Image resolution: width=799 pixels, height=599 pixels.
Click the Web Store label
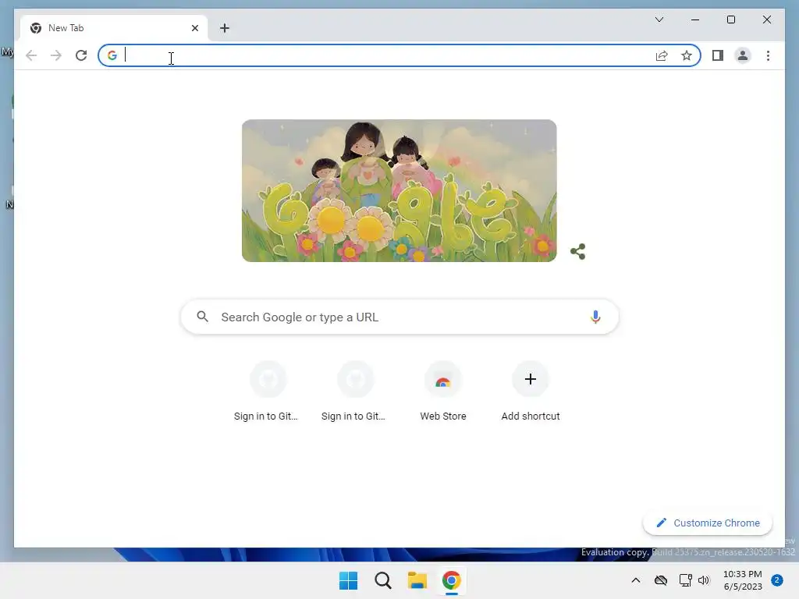(x=443, y=416)
